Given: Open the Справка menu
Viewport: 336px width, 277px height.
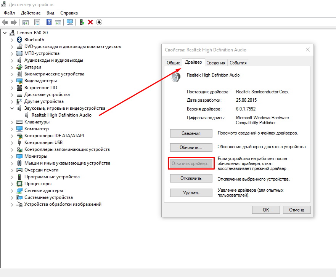Looking at the screenshot, I should pos(69,13).
